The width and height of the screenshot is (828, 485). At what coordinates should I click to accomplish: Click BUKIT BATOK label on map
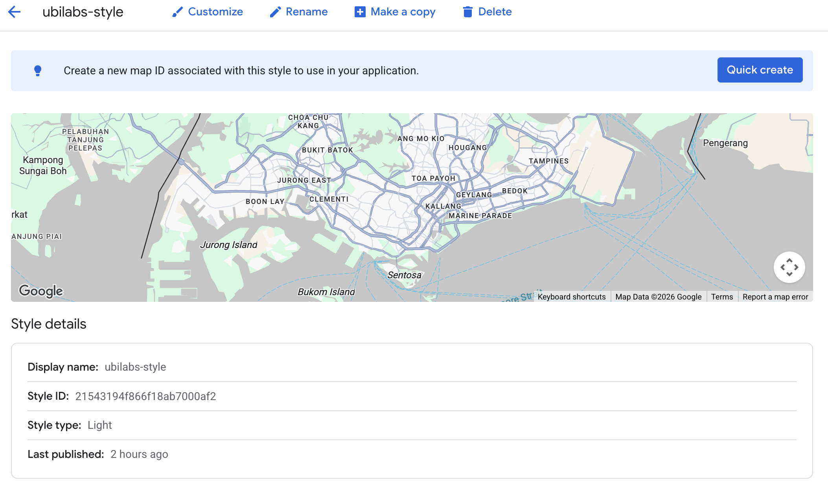(x=328, y=150)
